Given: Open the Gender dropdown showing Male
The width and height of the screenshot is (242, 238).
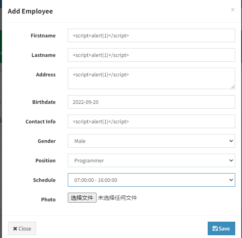Looking at the screenshot, I should pyautogui.click(x=151, y=141).
